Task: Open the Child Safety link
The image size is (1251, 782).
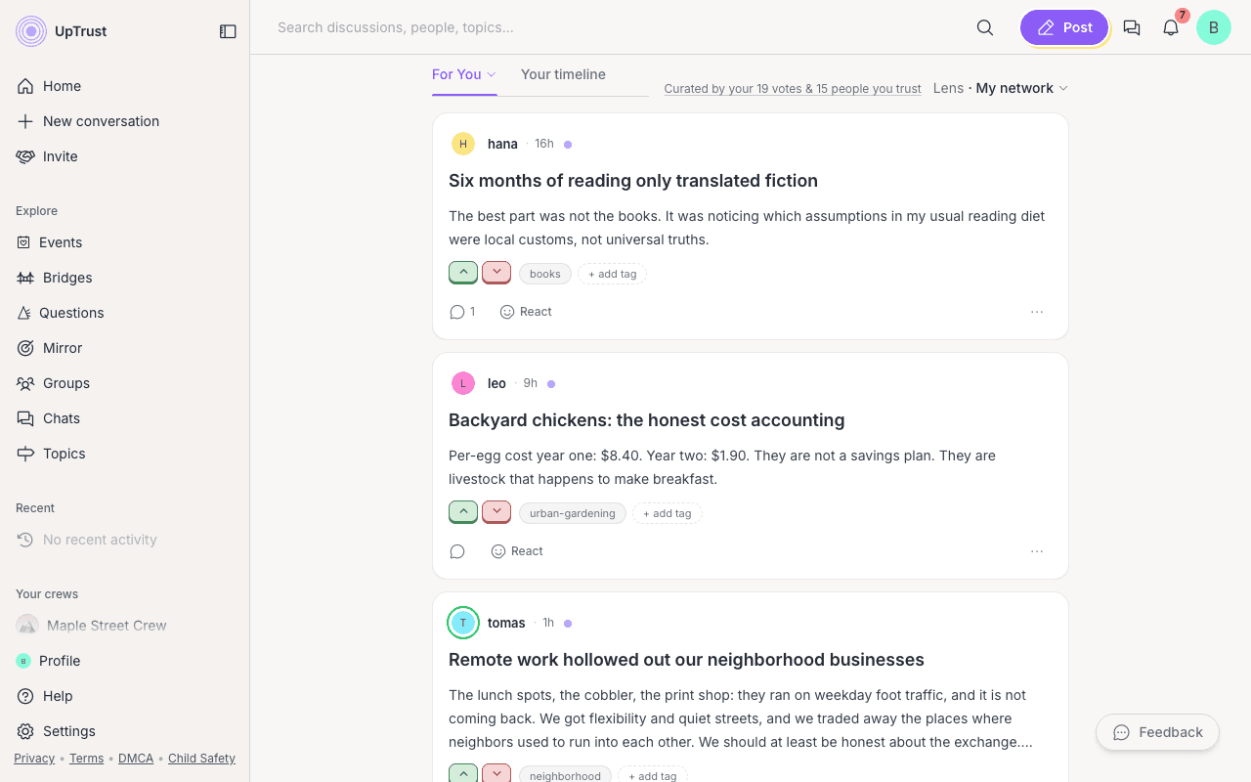Action: point(201,759)
